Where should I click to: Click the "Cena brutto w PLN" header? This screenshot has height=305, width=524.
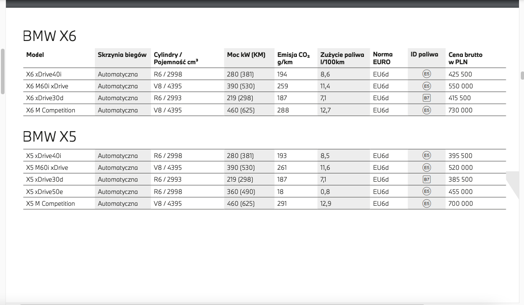point(466,58)
